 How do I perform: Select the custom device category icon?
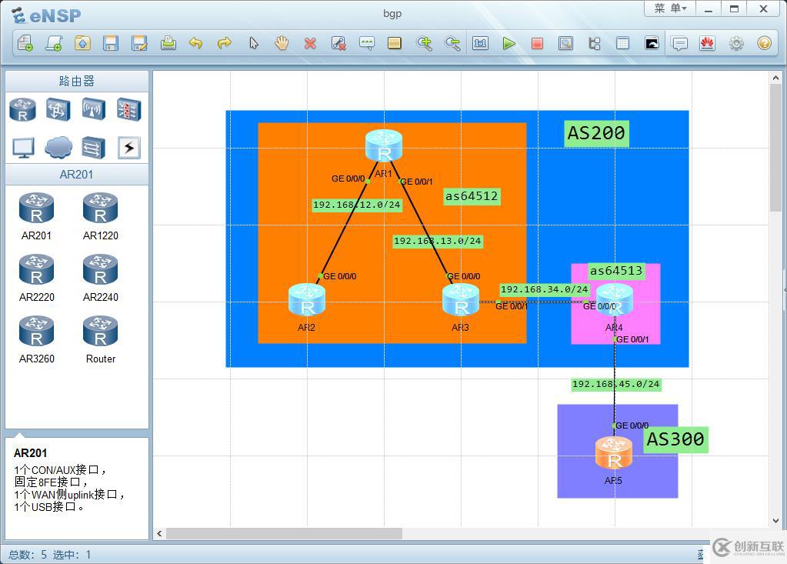[x=94, y=148]
